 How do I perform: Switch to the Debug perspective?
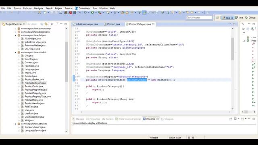click(250, 18)
